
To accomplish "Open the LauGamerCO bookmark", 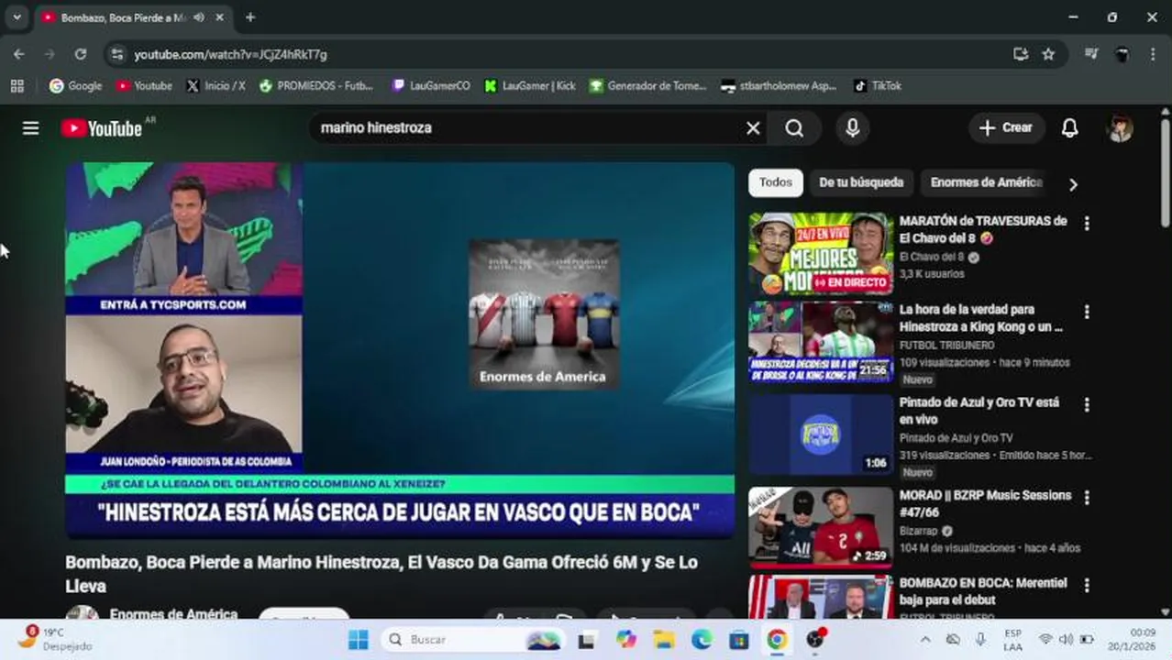I will pos(430,86).
